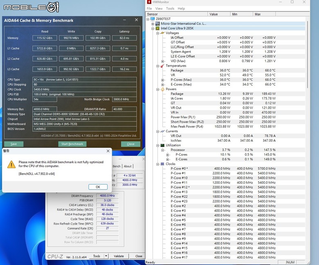Switch to CPU-Z About tab
Image resolution: width=319 pixels, height=265 pixels.
[128, 166]
